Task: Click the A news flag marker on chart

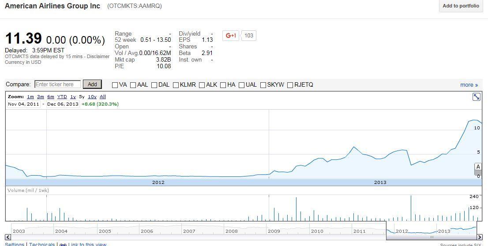Action: 478,167
